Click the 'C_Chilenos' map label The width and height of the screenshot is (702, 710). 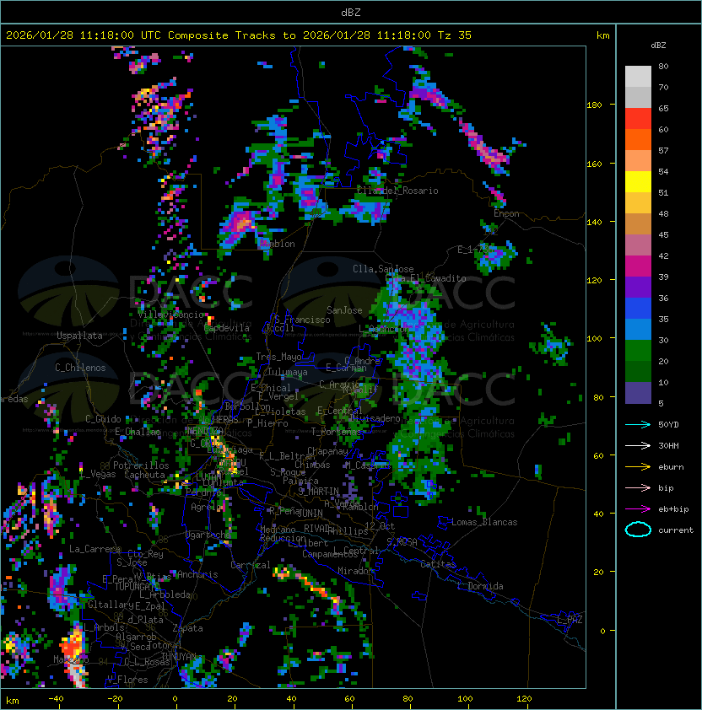(80, 368)
